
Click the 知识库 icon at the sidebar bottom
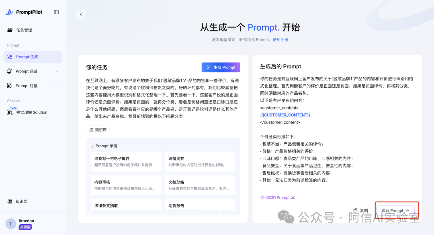(10, 202)
